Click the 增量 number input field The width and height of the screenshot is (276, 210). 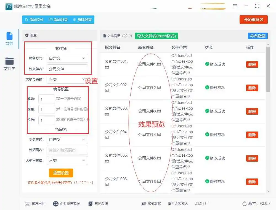(47, 110)
